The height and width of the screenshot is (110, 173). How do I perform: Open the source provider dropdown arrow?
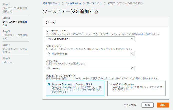(132, 39)
